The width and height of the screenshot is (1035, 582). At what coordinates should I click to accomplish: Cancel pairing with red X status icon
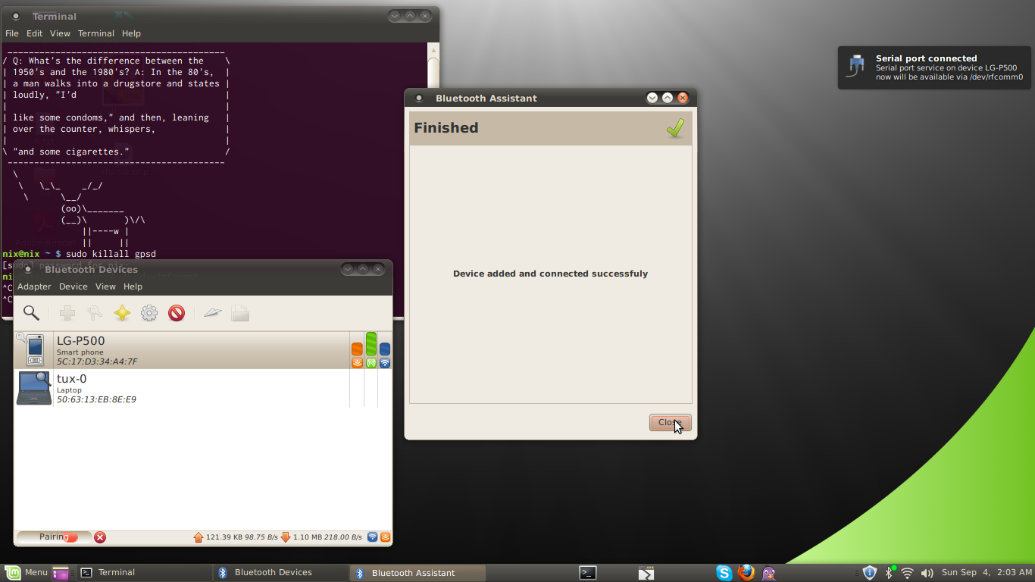tap(100, 537)
